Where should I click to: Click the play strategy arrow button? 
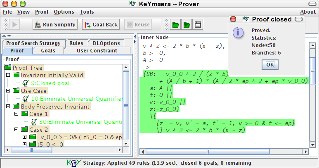tap(14, 25)
